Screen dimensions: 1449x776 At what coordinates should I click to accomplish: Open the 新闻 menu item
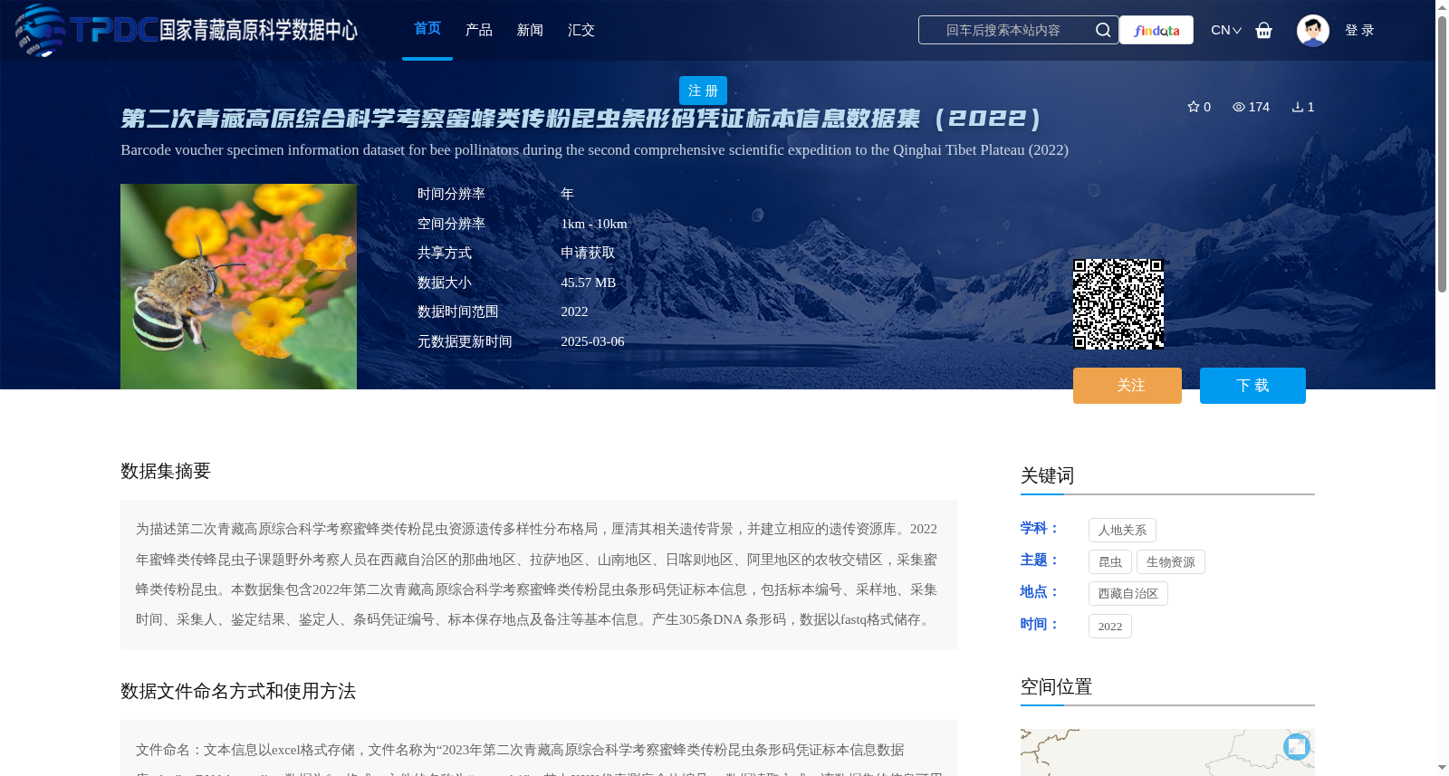pos(530,30)
